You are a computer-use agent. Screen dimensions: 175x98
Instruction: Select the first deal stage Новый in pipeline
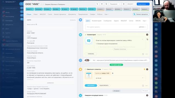coord(30,9)
